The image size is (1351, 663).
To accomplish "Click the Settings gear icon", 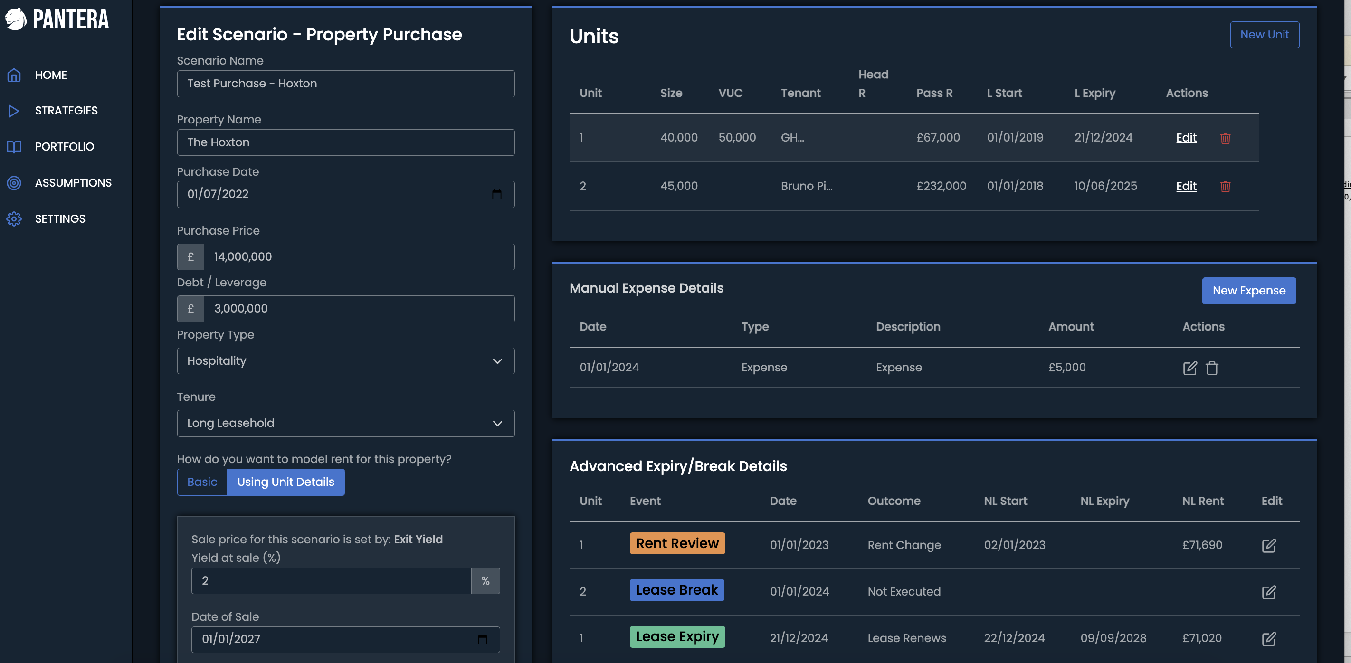I will pos(14,219).
